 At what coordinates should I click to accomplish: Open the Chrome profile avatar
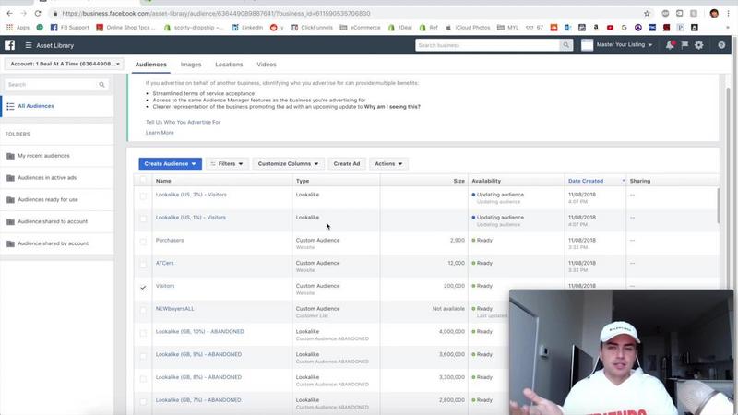pyautogui.click(x=714, y=13)
